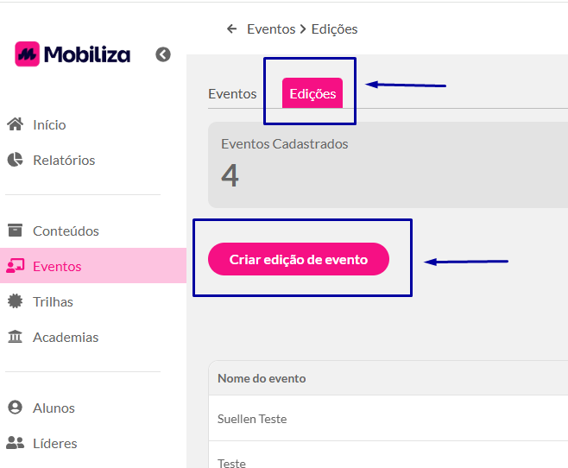Click the Criar edição de evento button
568x468 pixels.
299,259
